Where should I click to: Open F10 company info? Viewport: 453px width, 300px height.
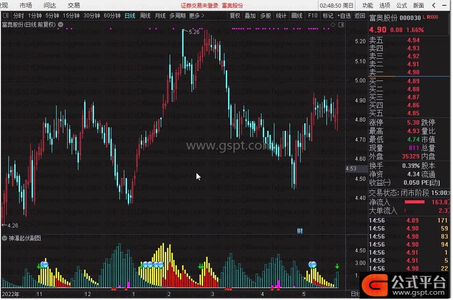click(313, 16)
